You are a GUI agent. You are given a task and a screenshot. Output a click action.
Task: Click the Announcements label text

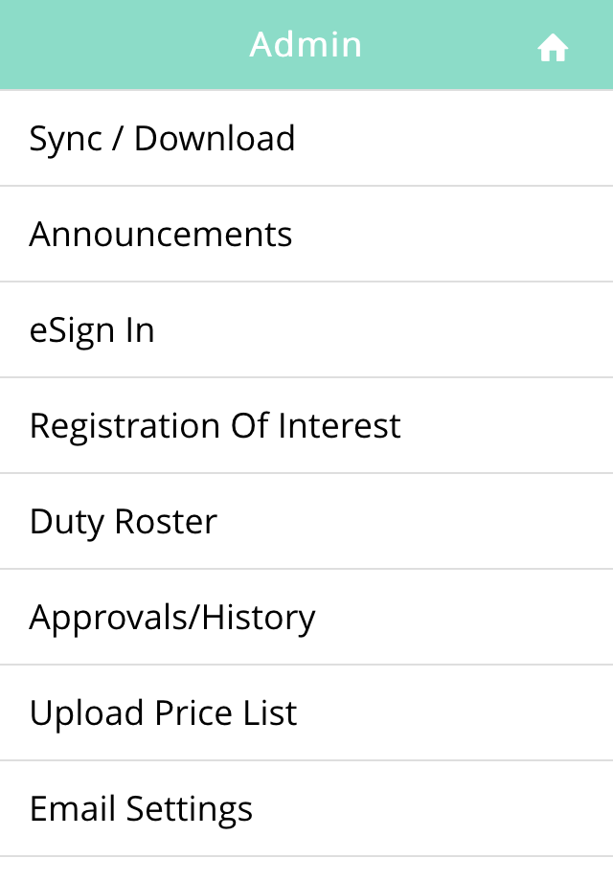(161, 235)
